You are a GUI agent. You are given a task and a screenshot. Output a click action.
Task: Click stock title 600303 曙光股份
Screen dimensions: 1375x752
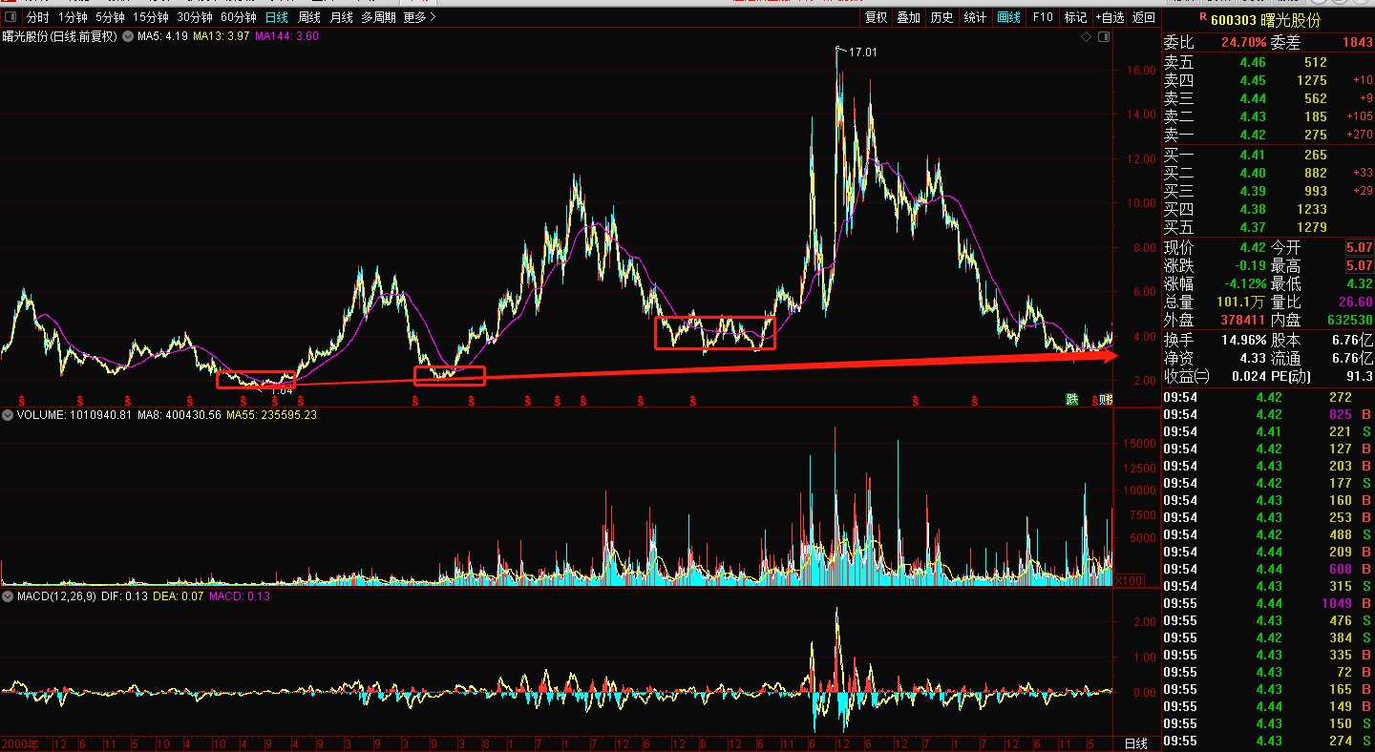pyautogui.click(x=1264, y=19)
